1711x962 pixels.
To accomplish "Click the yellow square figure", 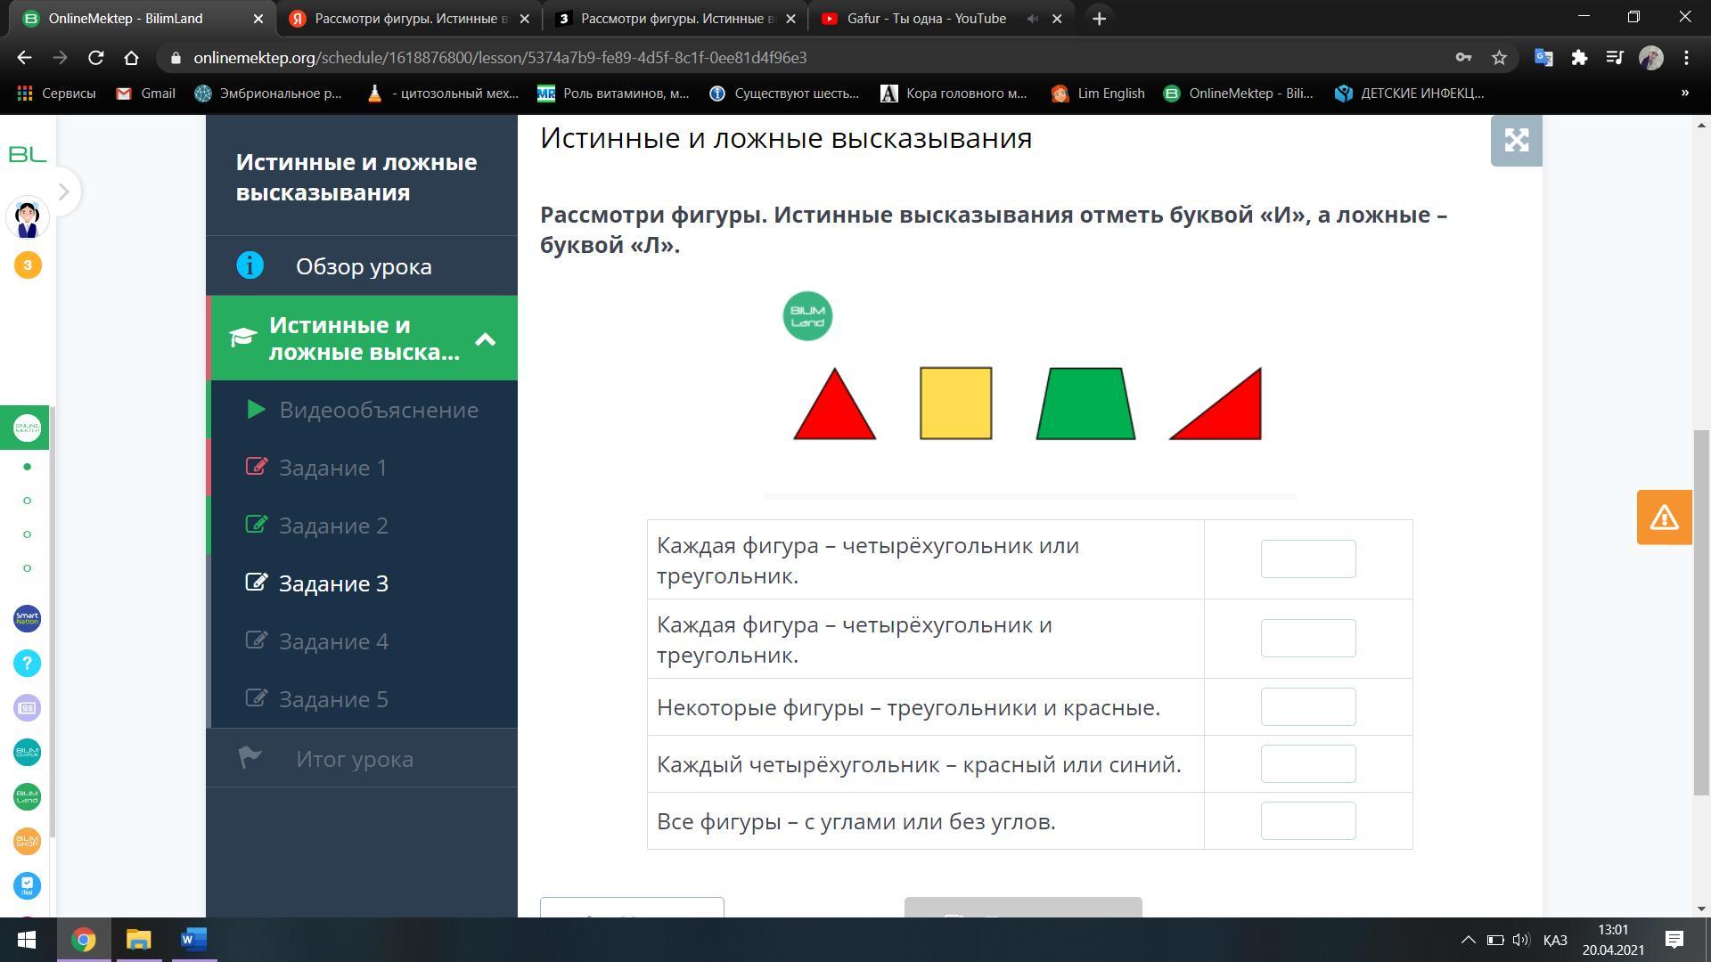I will [x=955, y=404].
